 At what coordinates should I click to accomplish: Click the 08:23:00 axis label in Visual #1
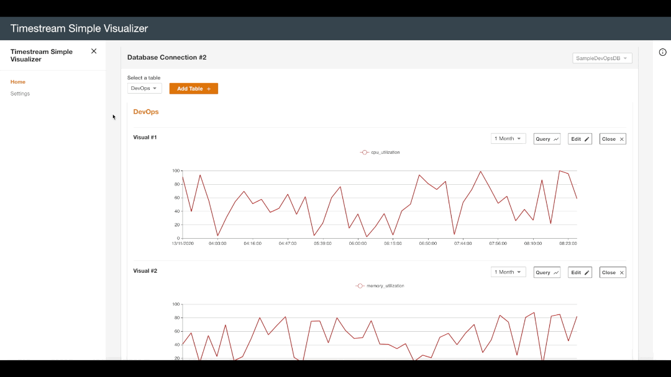point(568,243)
